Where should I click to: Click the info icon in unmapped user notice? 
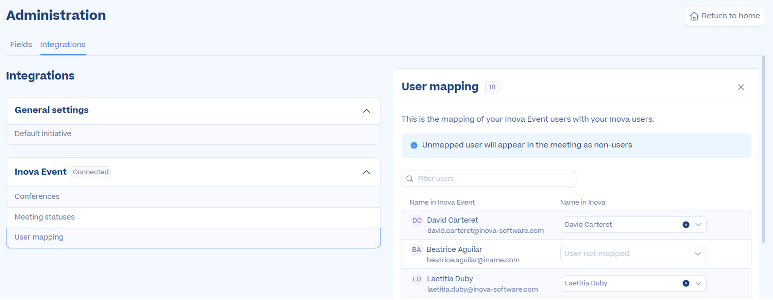(x=414, y=145)
